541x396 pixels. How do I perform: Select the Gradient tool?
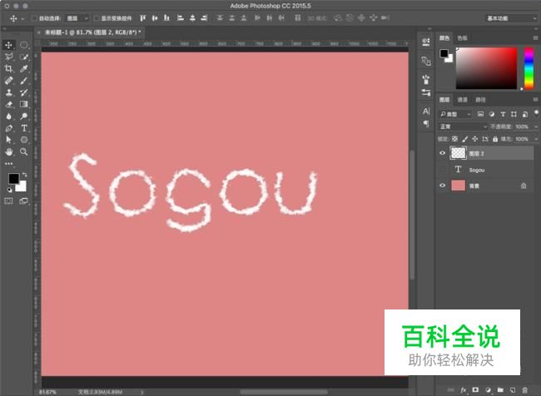[24, 104]
